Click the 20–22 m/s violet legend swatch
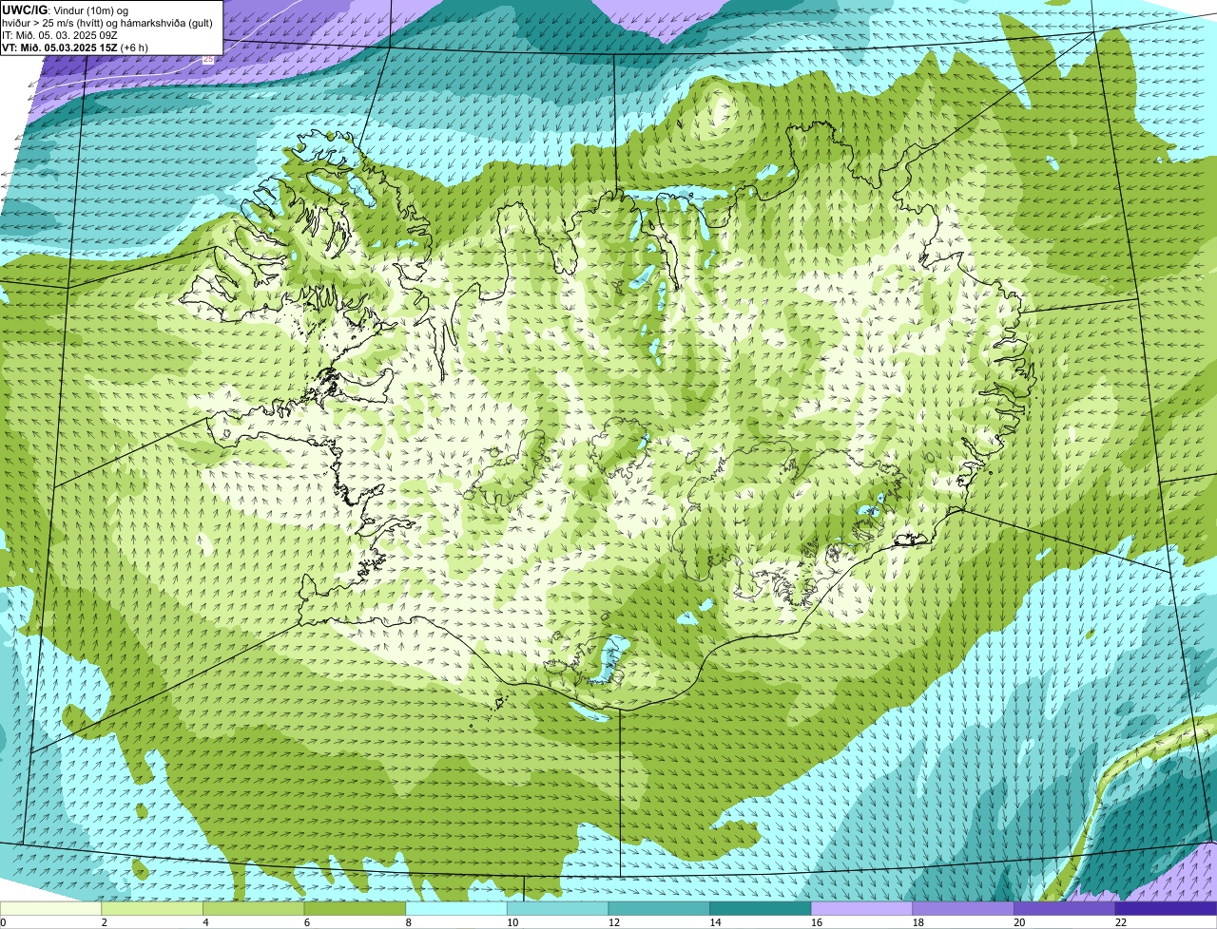The image size is (1217, 929). click(x=1065, y=908)
